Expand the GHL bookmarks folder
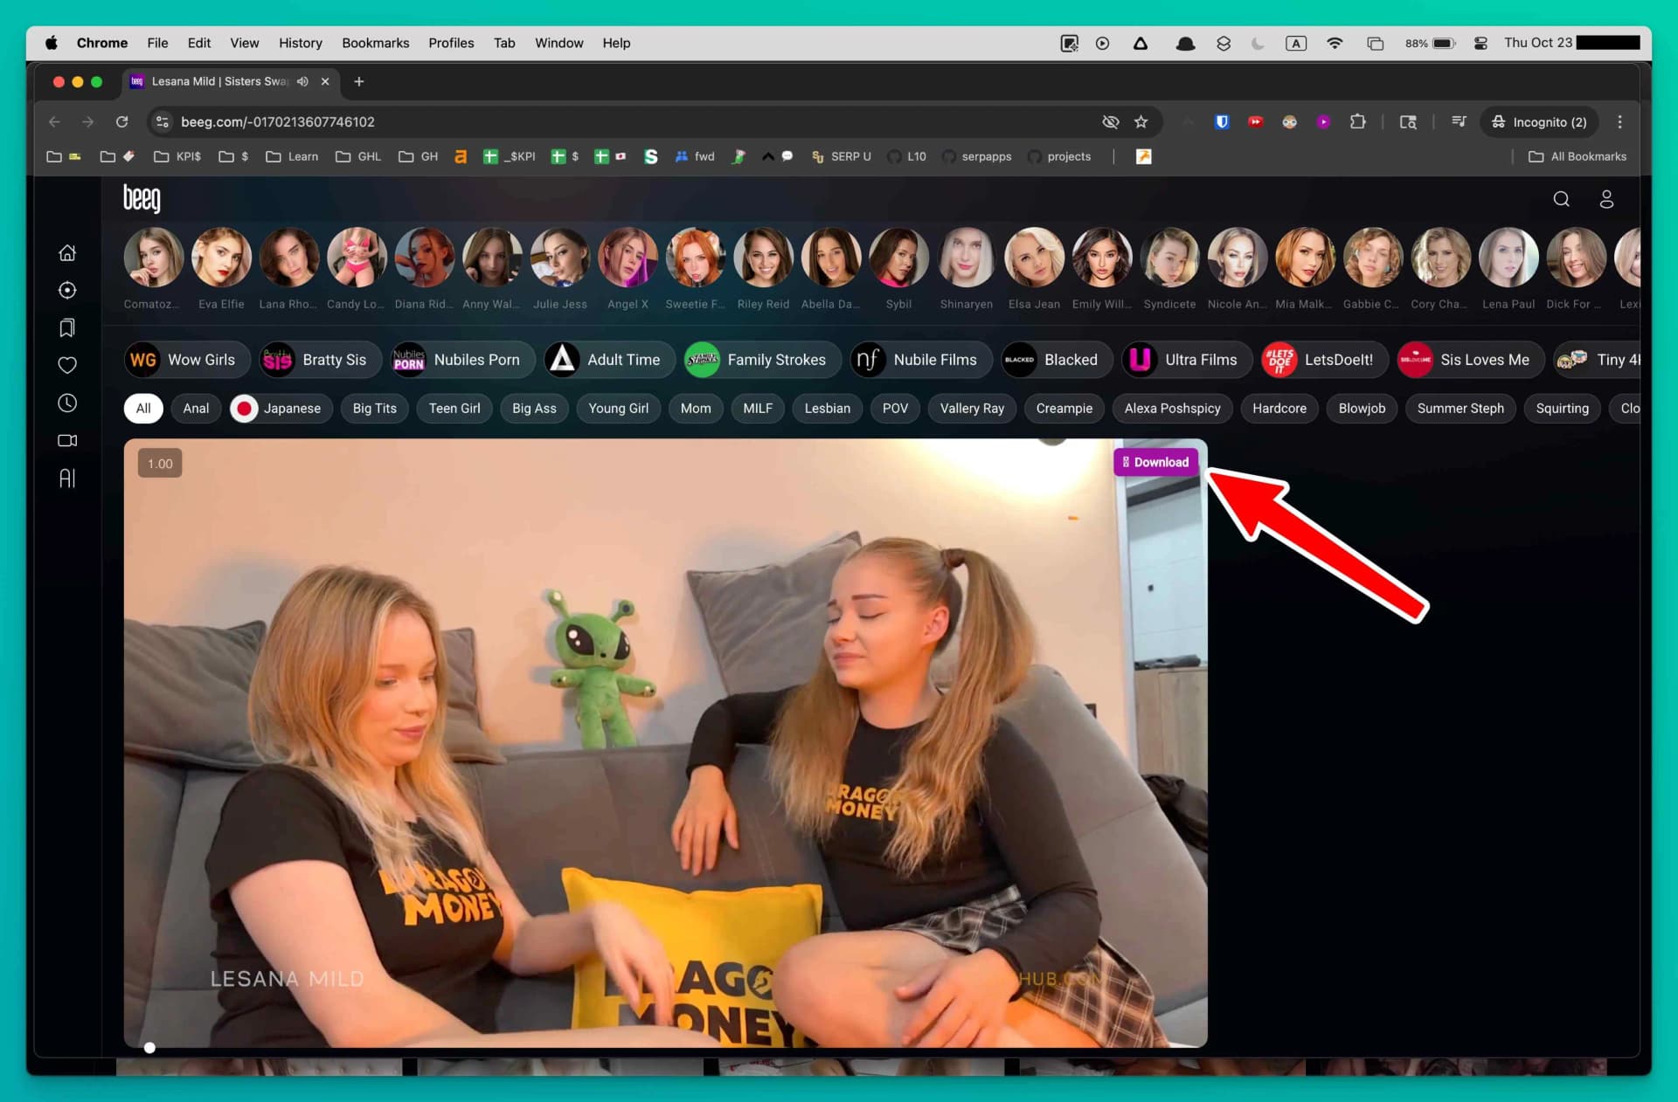The image size is (1678, 1102). click(357, 156)
